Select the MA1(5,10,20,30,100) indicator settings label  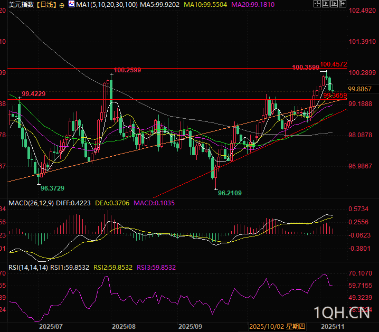[107, 4]
